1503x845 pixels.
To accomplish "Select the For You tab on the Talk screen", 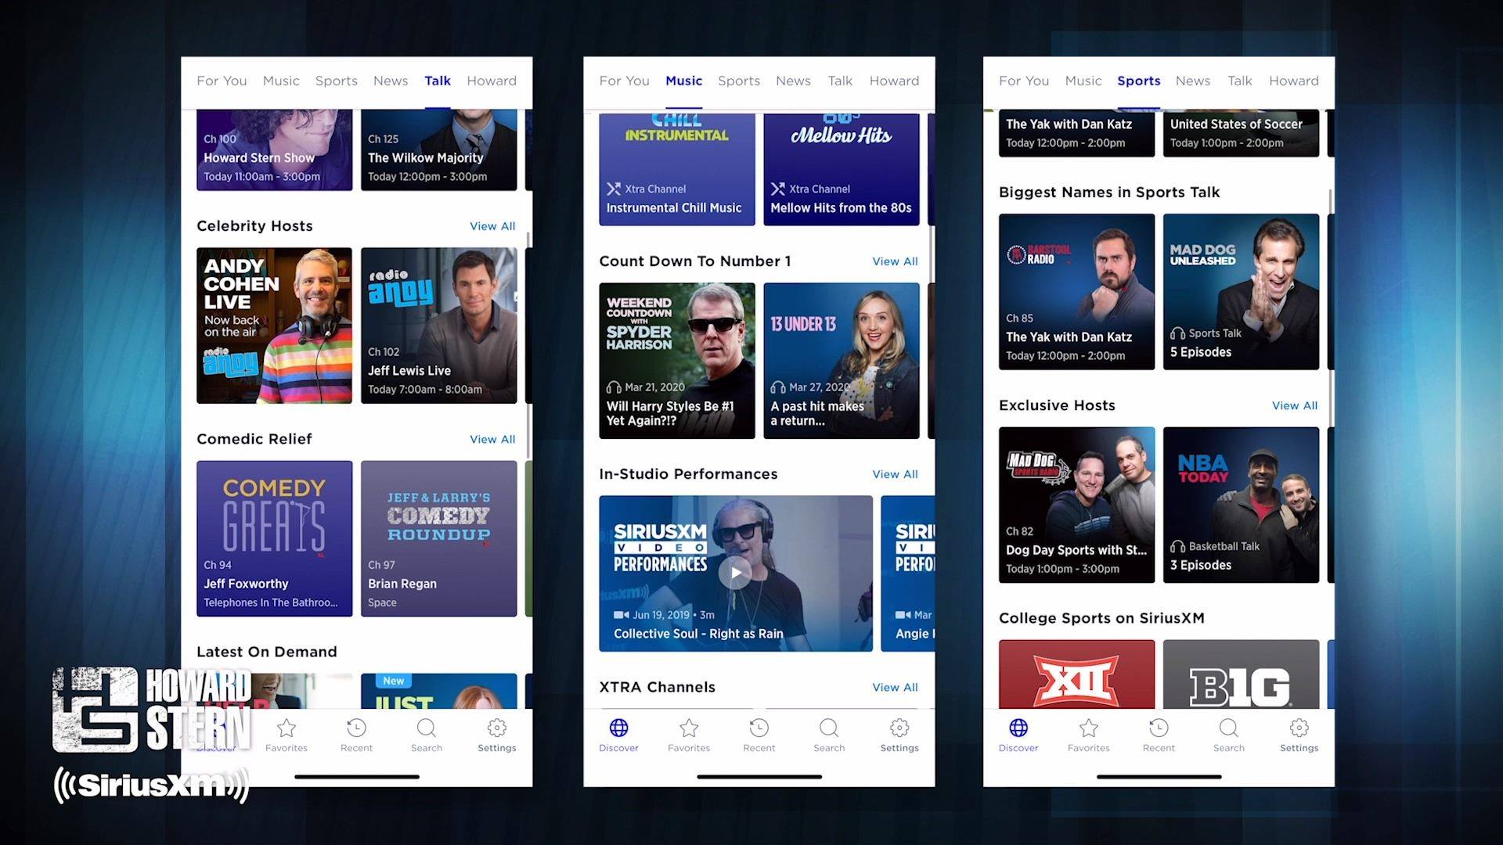I will 222,81.
